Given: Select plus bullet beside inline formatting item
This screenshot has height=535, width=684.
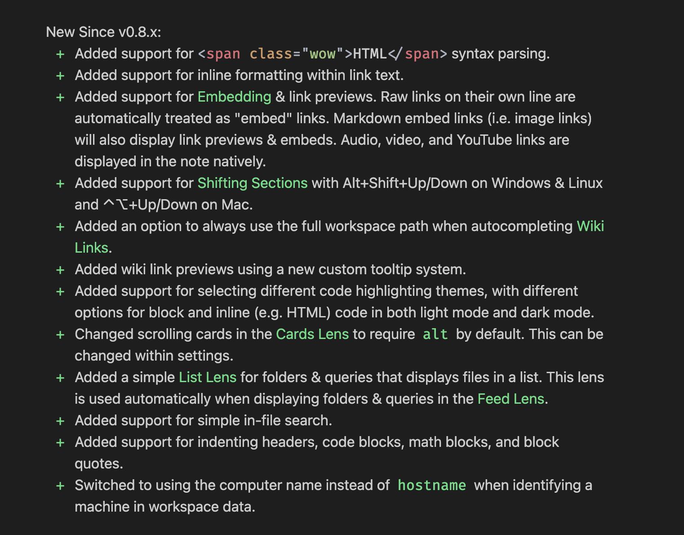Looking at the screenshot, I should 60,76.
